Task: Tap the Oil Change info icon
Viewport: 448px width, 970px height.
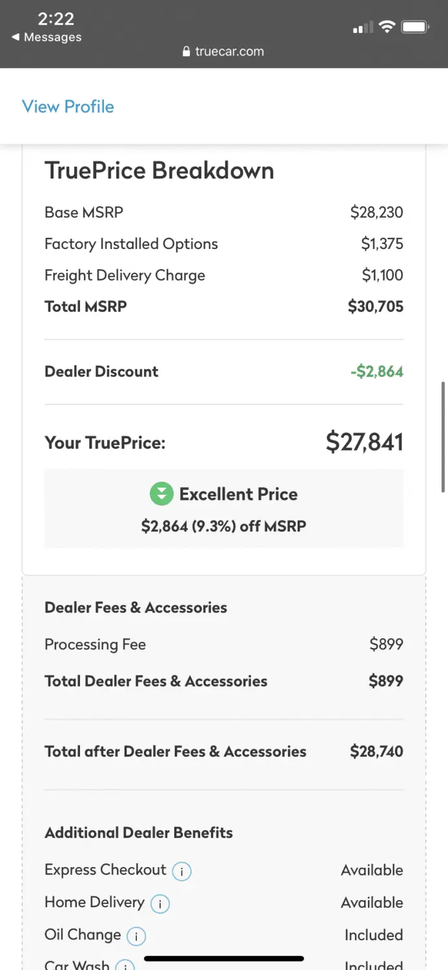Action: click(136, 936)
